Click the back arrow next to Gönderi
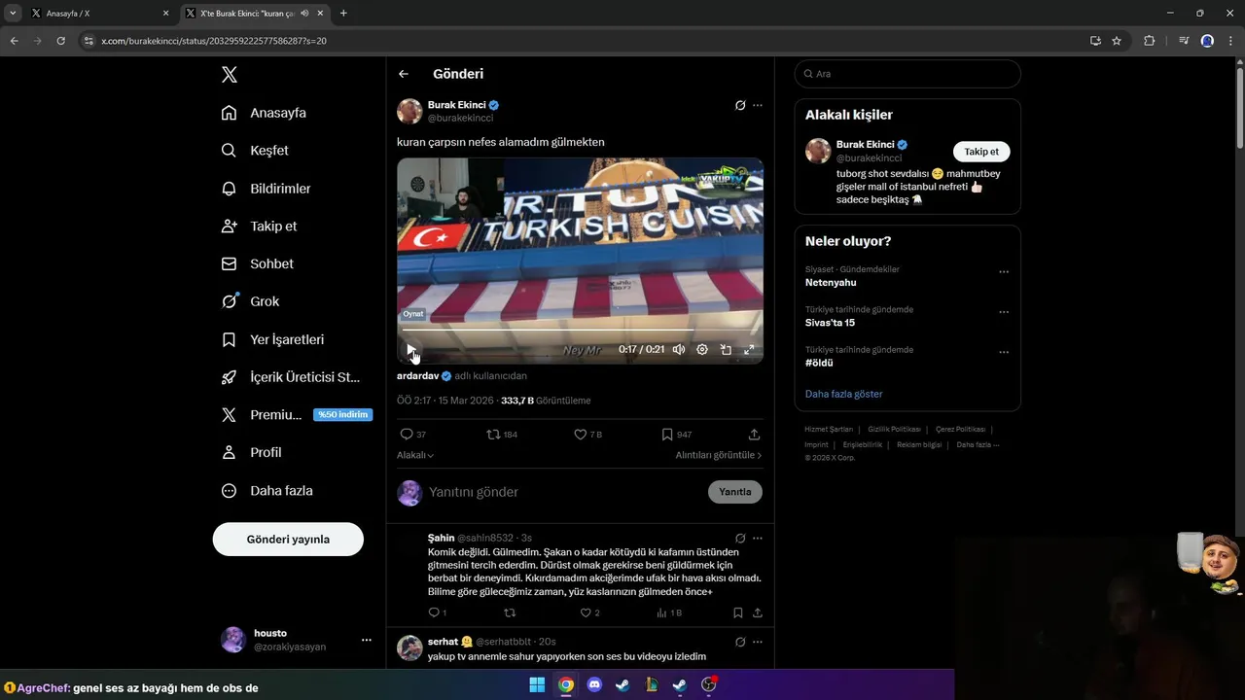 [x=404, y=74]
